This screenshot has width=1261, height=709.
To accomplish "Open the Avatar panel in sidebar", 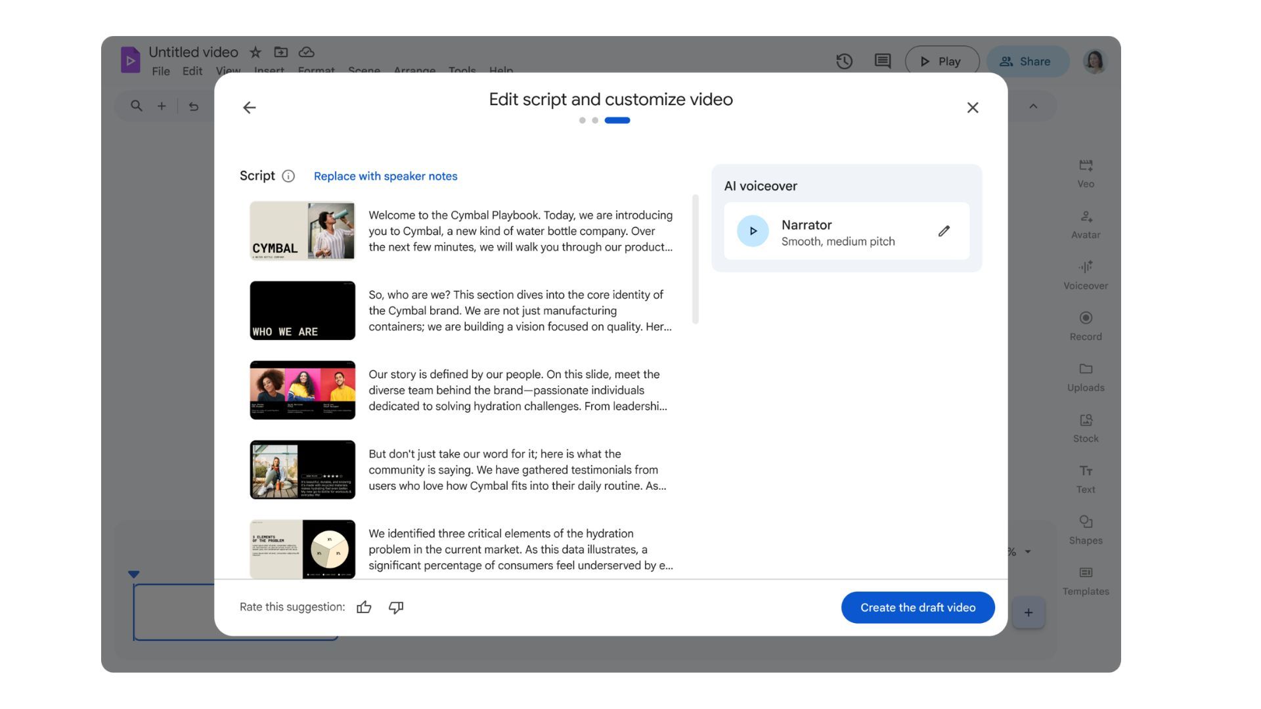I will 1086,225.
